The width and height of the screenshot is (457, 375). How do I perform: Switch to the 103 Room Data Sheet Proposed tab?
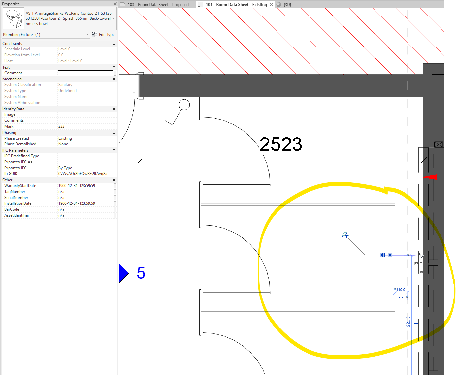(x=158, y=4)
